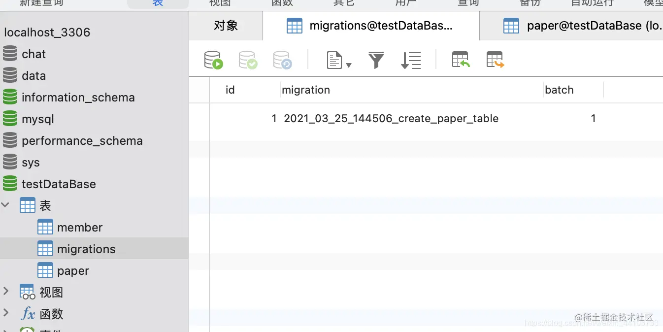Collapse the 表 tables node
The width and height of the screenshot is (663, 332).
[6, 205]
